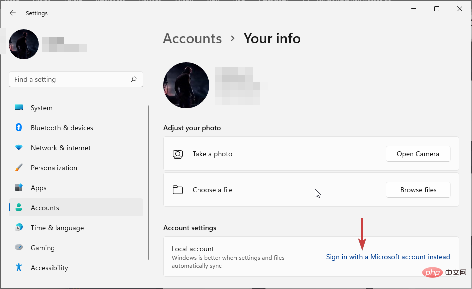This screenshot has height=289, width=472.
Task: Click the Open Camera button
Action: [x=418, y=154]
